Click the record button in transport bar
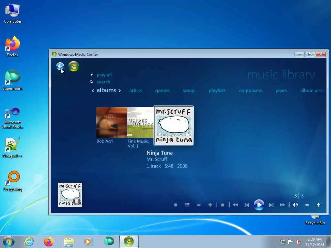Image resolution: width=331 pixels, height=248 pixels. [176, 205]
